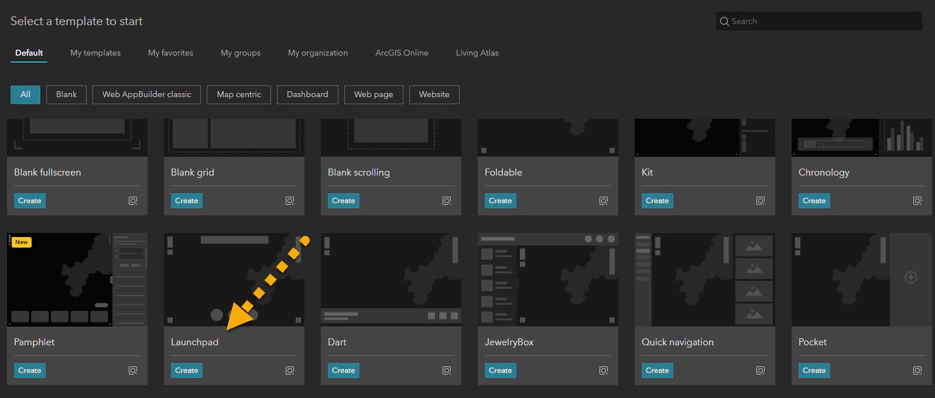935x398 pixels.
Task: Open the My favorites tab
Action: pos(170,53)
